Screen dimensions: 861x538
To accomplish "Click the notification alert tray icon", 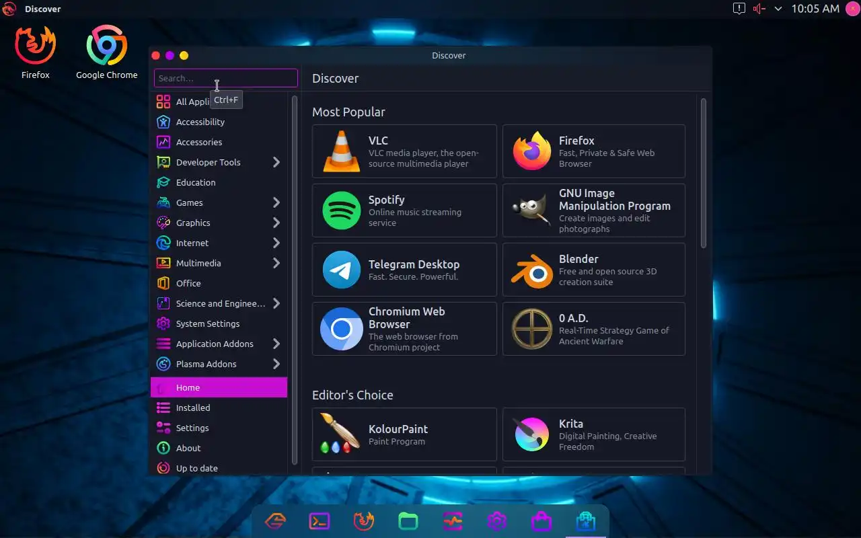I will (x=739, y=9).
